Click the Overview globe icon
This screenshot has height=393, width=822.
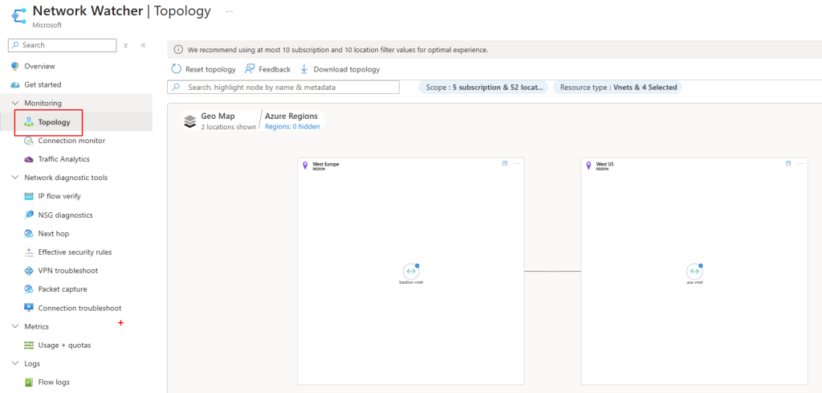pyautogui.click(x=14, y=66)
